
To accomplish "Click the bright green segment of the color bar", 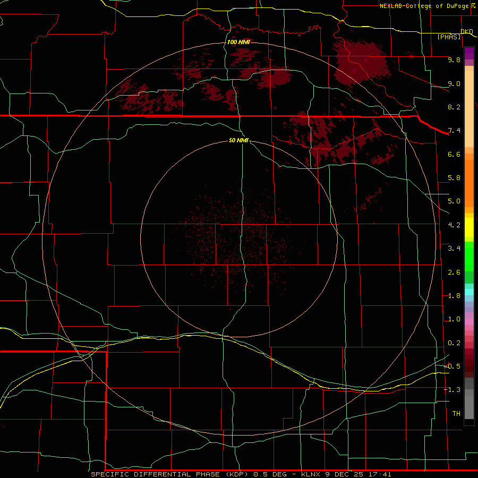I will [469, 256].
